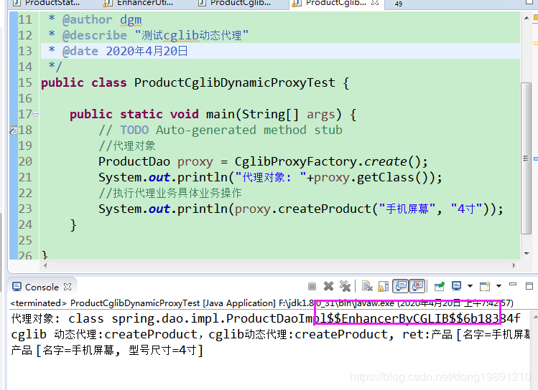Click the task marker icon beside line 18
538x390 pixels.
(x=14, y=130)
